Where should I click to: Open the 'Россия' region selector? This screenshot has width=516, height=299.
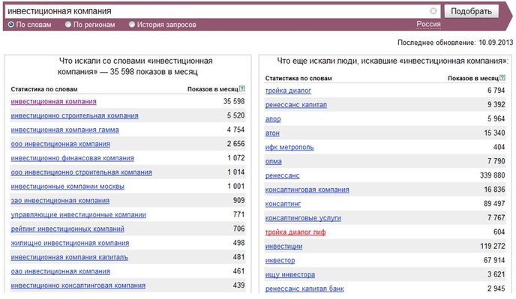(x=428, y=24)
